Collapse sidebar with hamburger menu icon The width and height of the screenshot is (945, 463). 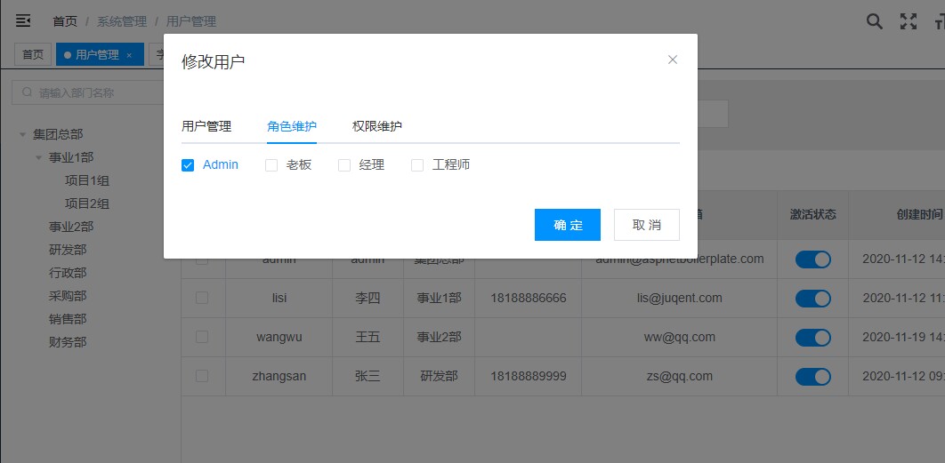23,21
